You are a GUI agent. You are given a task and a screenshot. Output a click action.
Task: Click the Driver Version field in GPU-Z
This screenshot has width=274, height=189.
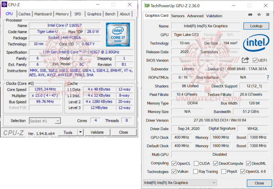220,120
